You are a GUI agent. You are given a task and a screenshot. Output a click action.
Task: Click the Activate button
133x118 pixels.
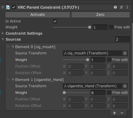pyautogui.click(x=38, y=15)
